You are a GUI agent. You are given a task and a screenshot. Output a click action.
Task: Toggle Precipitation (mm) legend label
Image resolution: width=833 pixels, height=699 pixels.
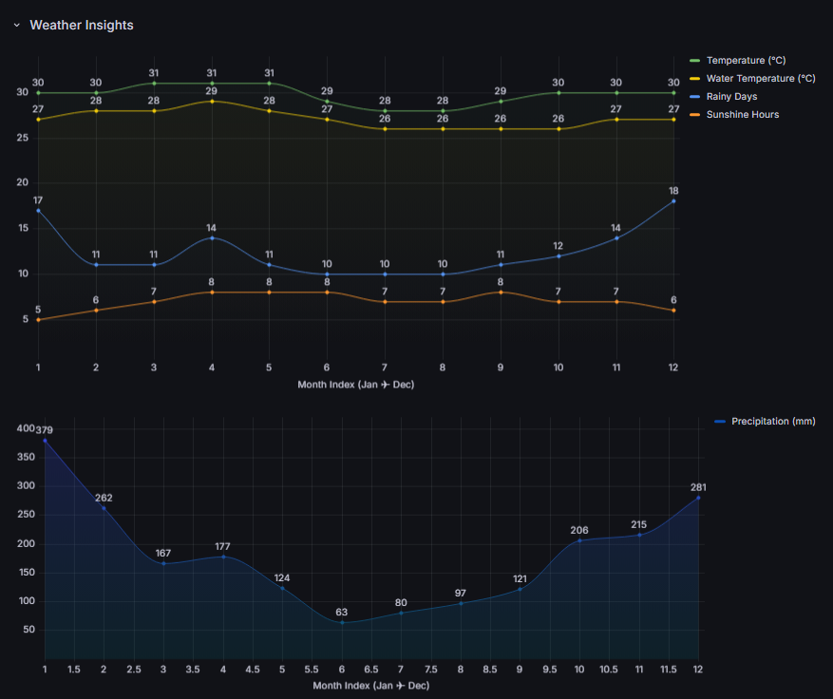[x=773, y=422]
